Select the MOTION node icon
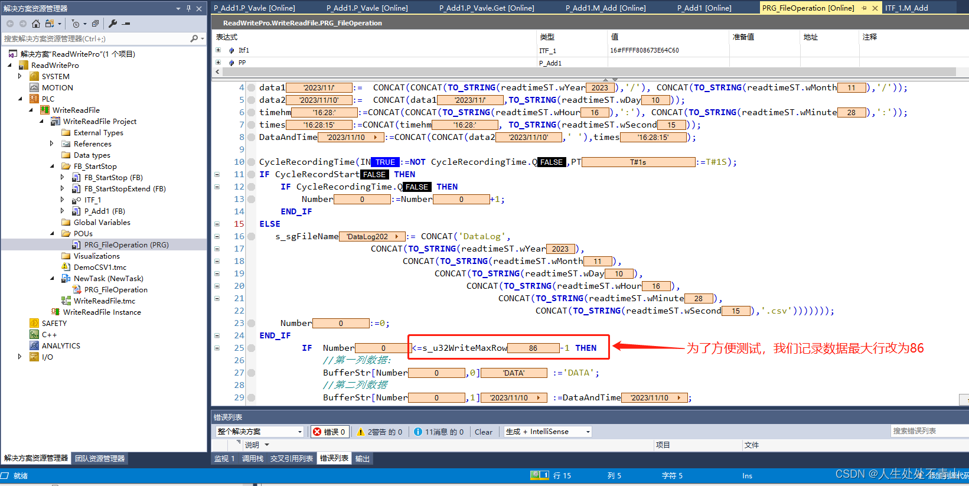969x486 pixels. pyautogui.click(x=34, y=87)
